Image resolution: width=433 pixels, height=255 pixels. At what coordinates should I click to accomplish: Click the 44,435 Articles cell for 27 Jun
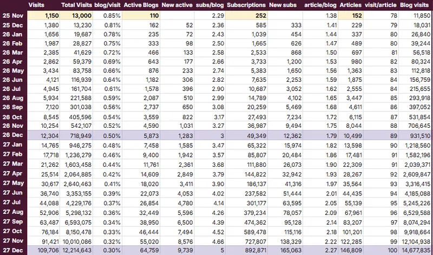(350, 194)
